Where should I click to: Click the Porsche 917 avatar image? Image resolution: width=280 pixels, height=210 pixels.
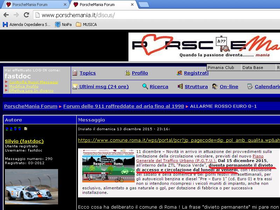click(x=31, y=187)
